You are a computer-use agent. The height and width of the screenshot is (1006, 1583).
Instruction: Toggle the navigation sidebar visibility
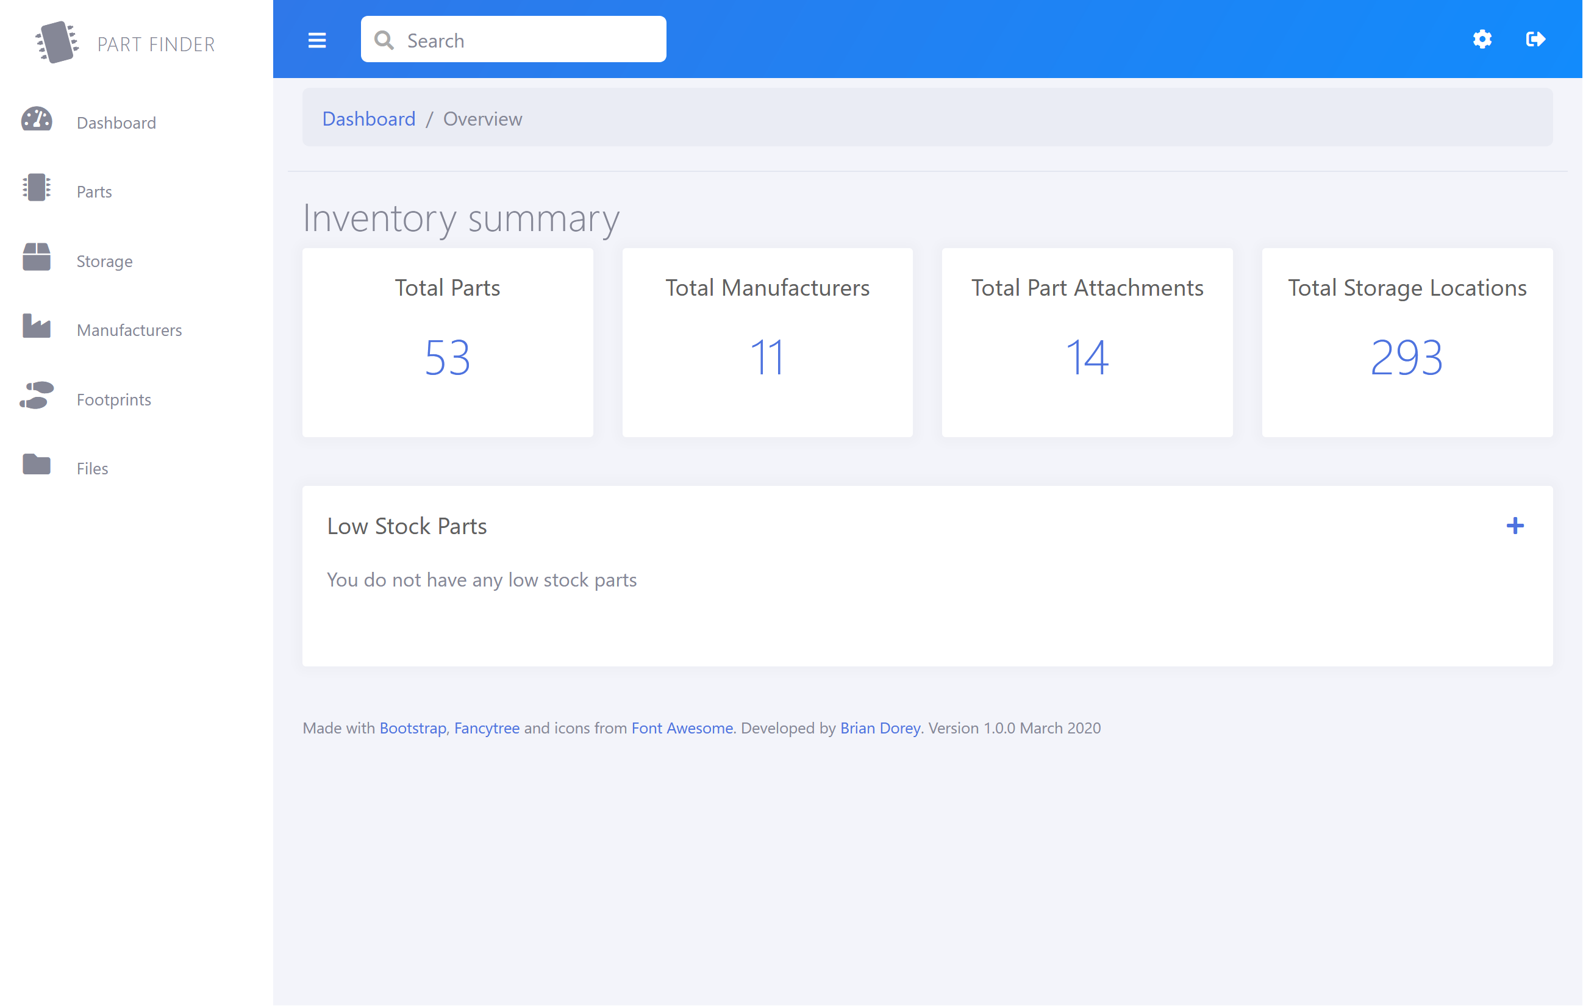(316, 39)
